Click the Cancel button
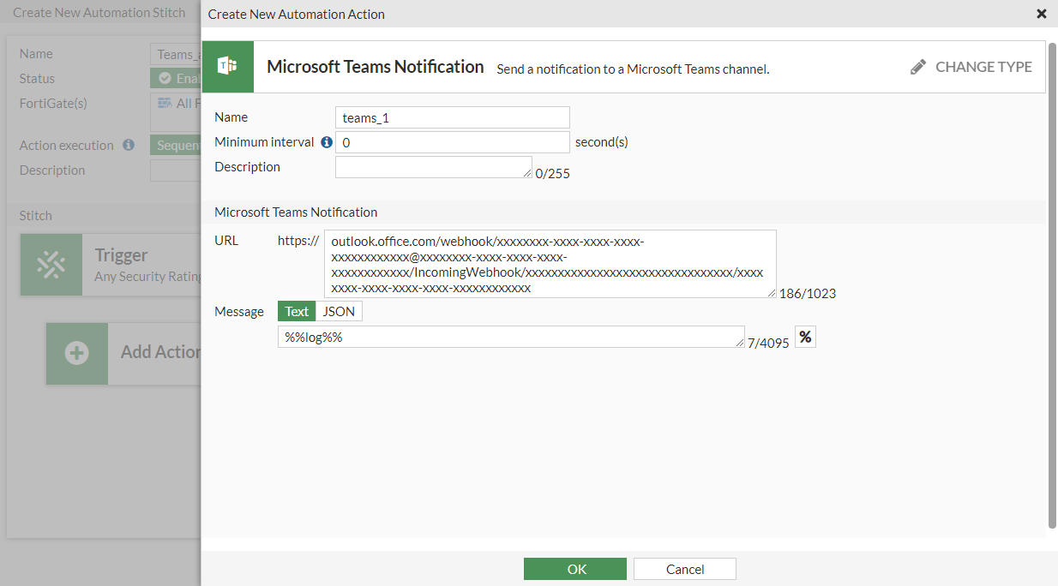The width and height of the screenshot is (1058, 586). click(684, 568)
